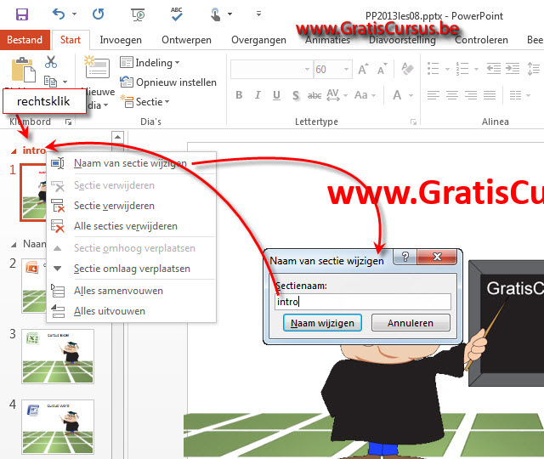Align text left icon
Image resolution: width=544 pixels, height=459 pixels.
point(433,95)
